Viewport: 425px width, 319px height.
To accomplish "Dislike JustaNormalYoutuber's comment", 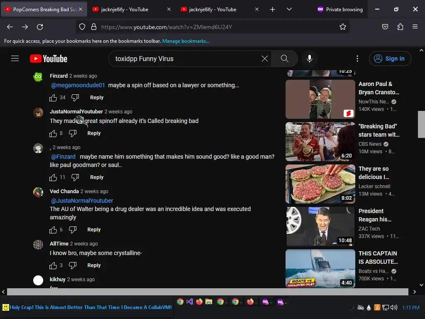I will tap(73, 133).
